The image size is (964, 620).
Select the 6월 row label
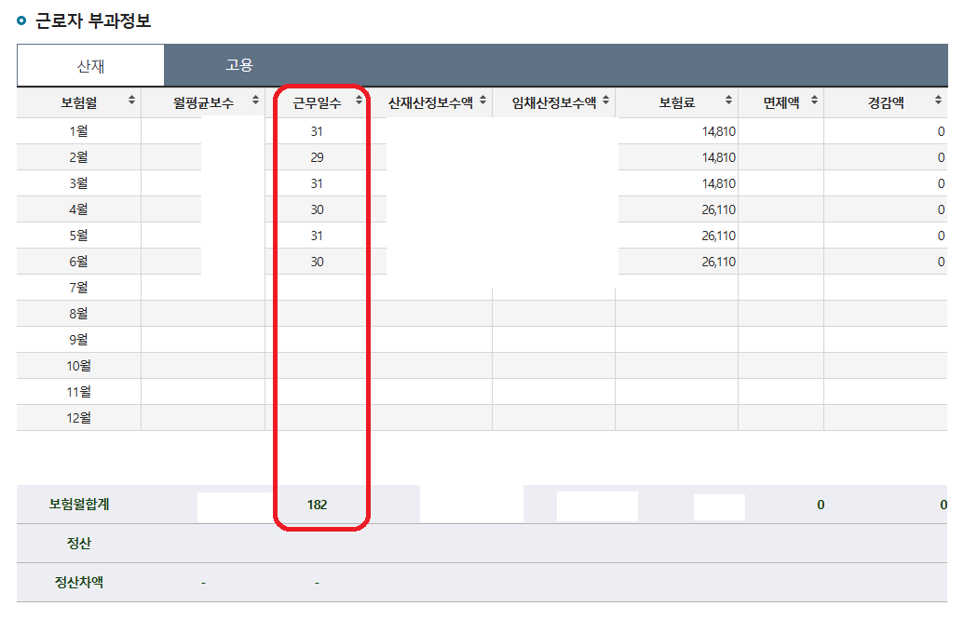click(x=78, y=262)
